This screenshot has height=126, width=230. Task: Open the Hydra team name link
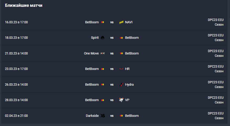pyautogui.click(x=129, y=85)
